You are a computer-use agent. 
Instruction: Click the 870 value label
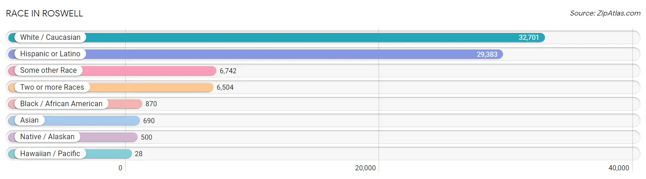coord(151,104)
